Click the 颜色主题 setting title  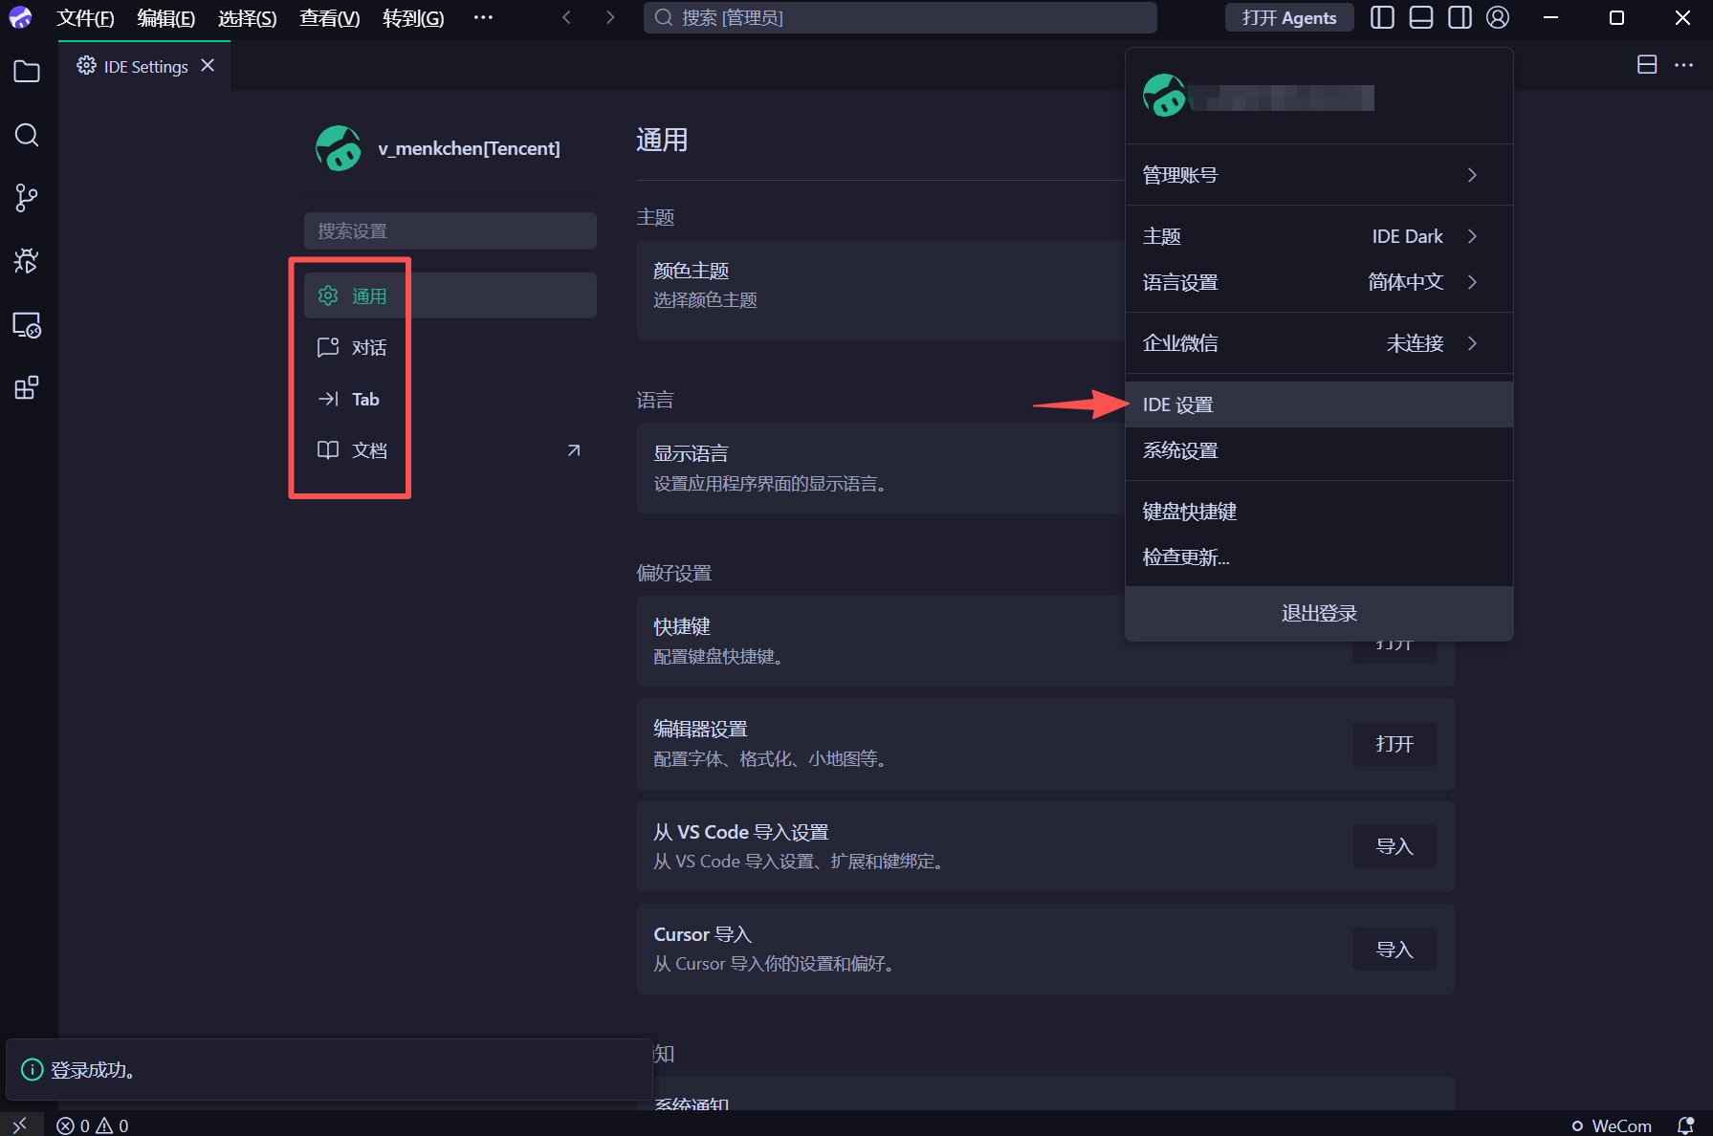(x=692, y=271)
